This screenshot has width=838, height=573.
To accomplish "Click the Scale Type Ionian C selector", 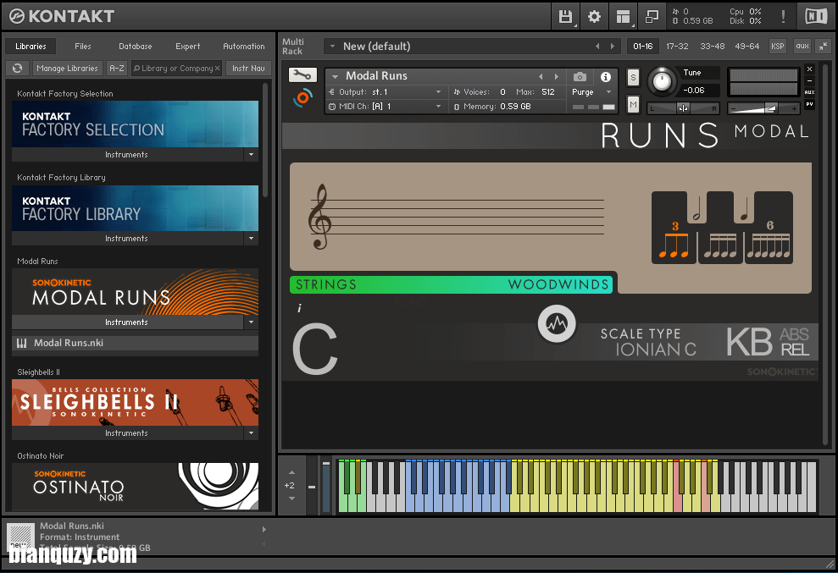I will 648,342.
